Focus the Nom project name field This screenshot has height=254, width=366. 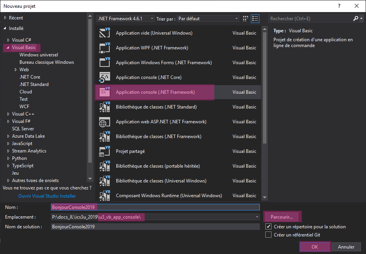(x=155, y=207)
